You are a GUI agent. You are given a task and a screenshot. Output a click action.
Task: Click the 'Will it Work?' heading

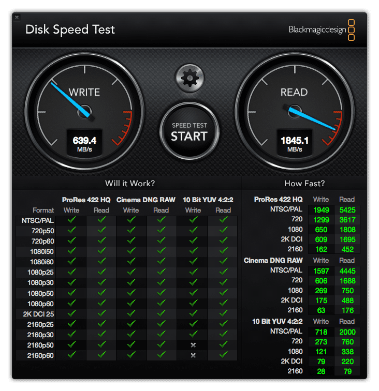coord(130,184)
